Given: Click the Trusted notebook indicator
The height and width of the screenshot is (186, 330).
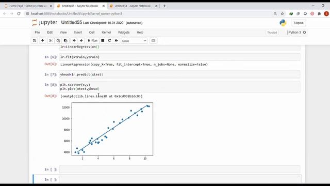Looking at the screenshot, I should (x=272, y=33).
